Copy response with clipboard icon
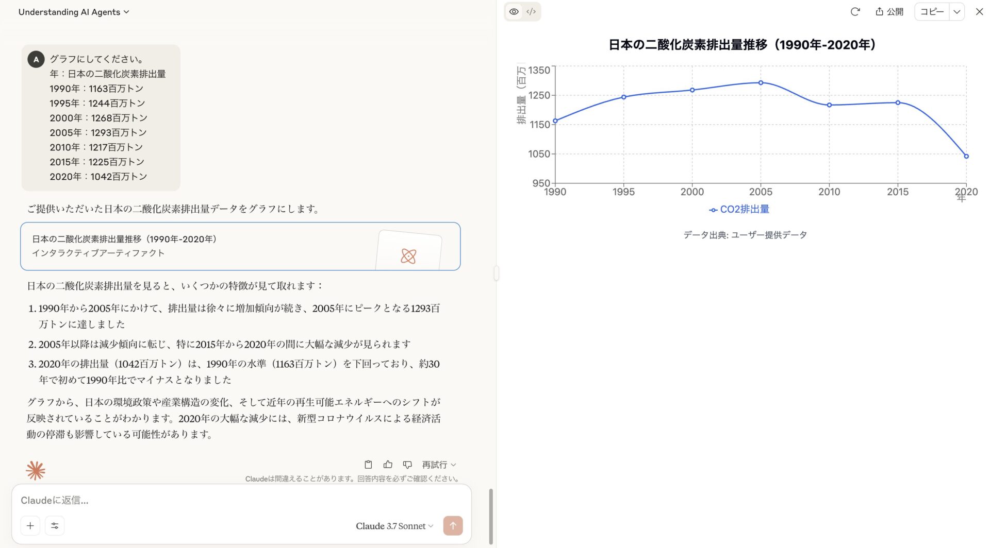 (x=368, y=465)
